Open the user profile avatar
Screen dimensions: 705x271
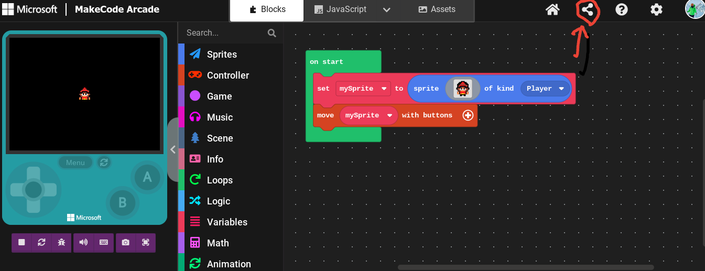[695, 9]
